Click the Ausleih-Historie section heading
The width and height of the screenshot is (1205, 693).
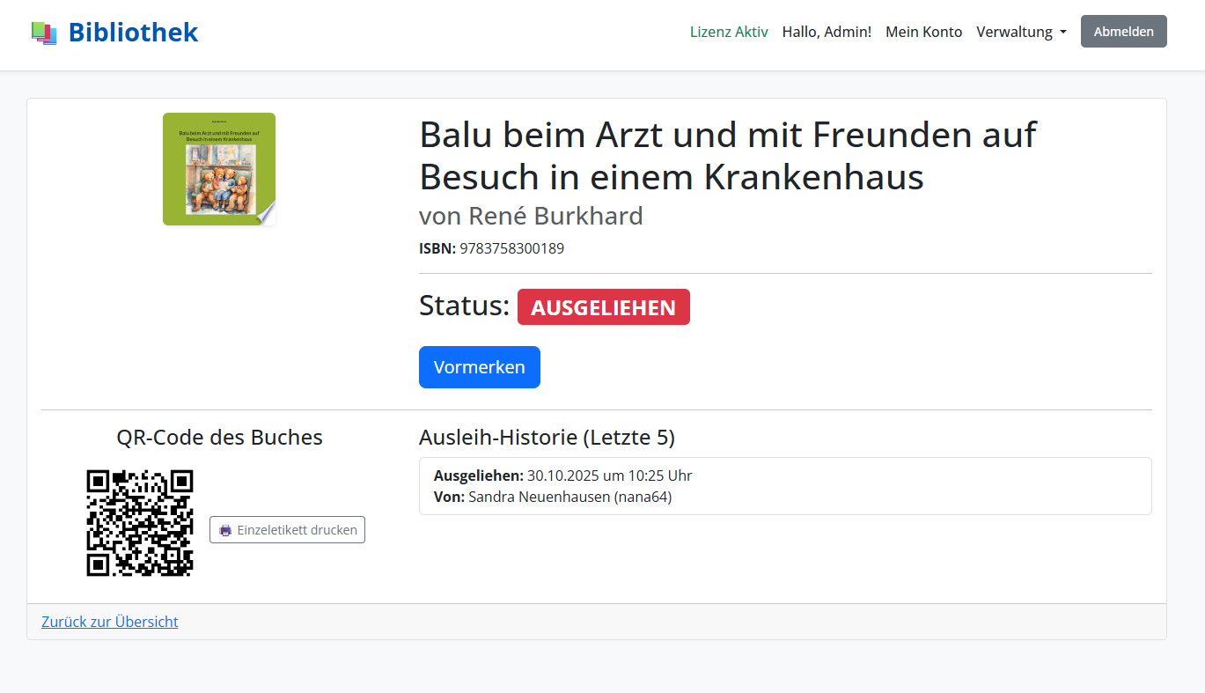pyautogui.click(x=547, y=437)
